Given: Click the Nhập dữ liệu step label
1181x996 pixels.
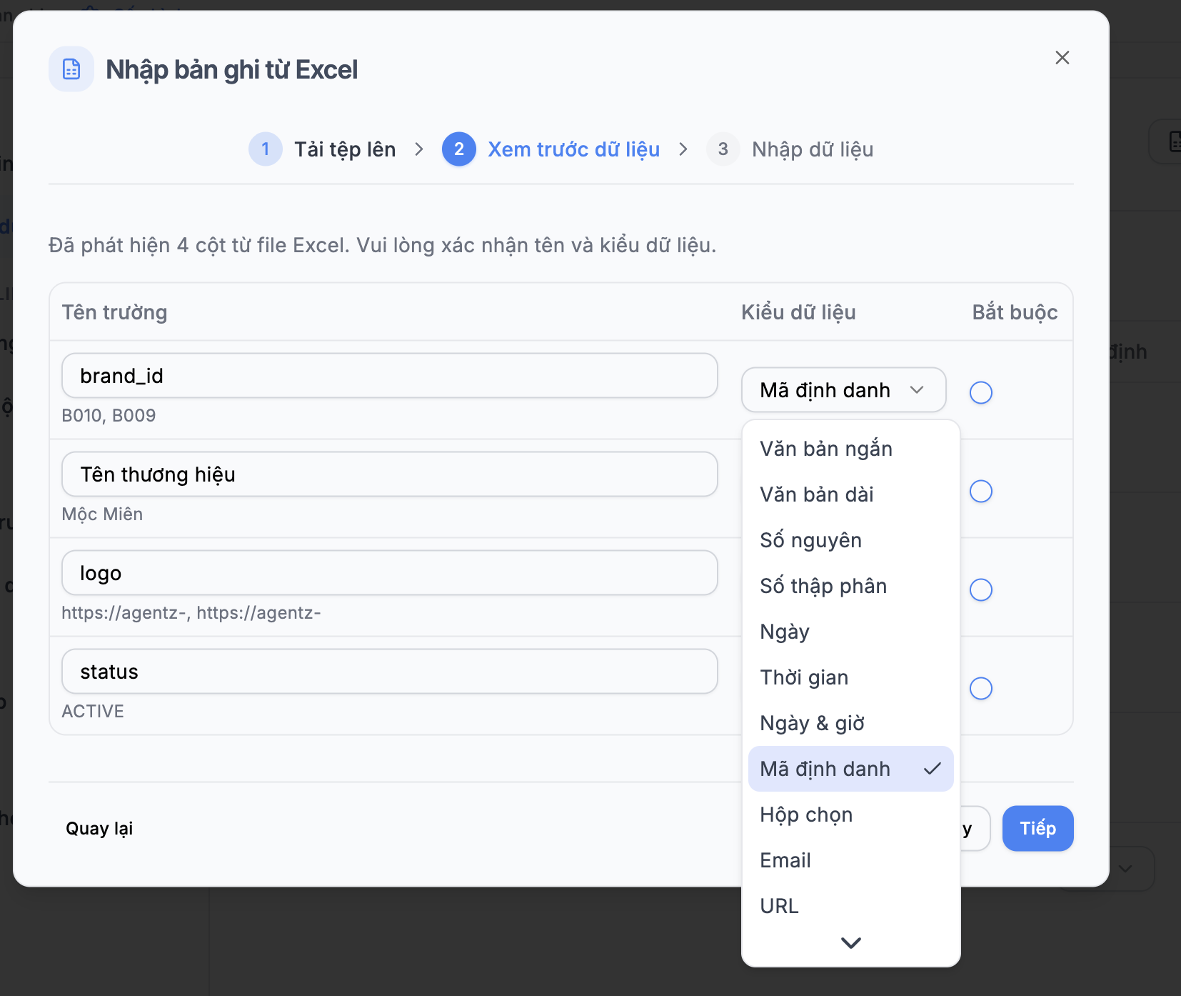Looking at the screenshot, I should coord(813,149).
